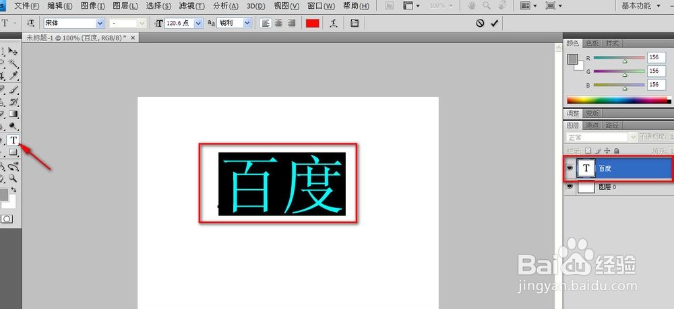Select the 3D camera rotate tool
674x309 pixels.
pyautogui.click(x=13, y=166)
